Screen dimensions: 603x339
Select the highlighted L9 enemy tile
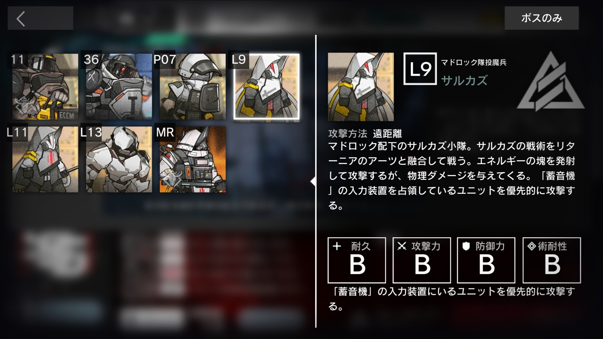point(266,87)
